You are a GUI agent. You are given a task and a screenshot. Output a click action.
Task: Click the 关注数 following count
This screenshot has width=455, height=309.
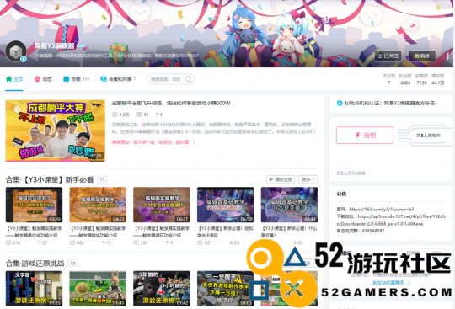point(388,79)
